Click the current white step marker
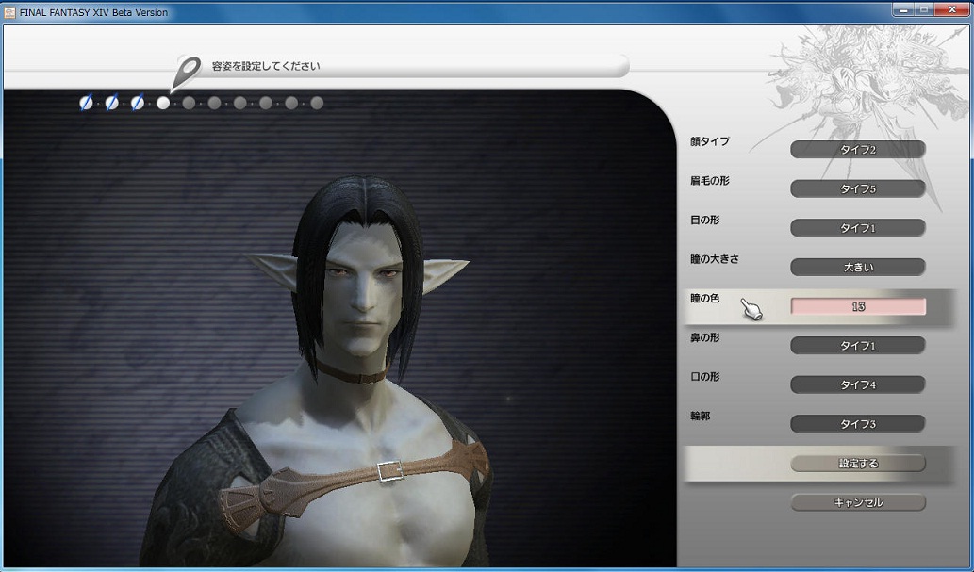The width and height of the screenshot is (974, 572). tap(163, 103)
